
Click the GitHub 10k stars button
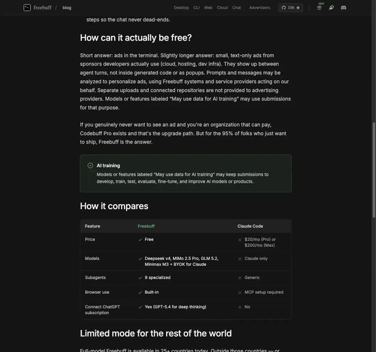[x=290, y=8]
